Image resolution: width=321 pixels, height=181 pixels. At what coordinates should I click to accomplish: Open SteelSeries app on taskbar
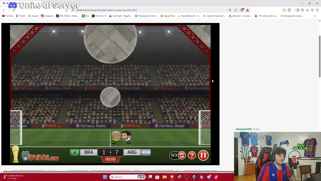coord(201,177)
